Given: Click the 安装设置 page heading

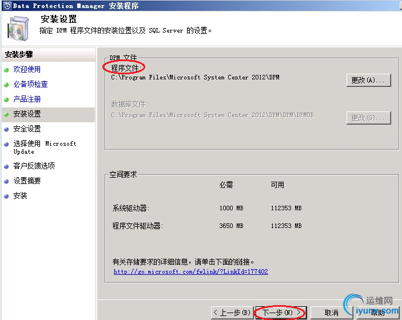Looking at the screenshot, I should click(59, 19).
